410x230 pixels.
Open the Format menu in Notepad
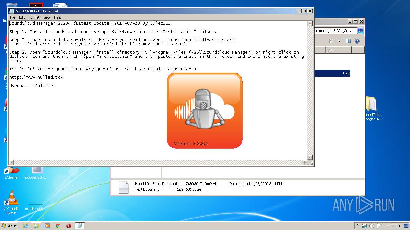[x=34, y=17]
